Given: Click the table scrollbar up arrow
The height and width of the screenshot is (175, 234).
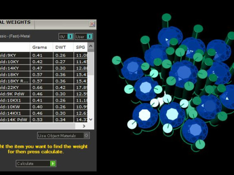Looking at the screenshot, I should point(91,46).
